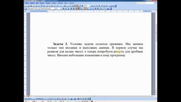Open line spacing dropdown arrow
Screen dimensions: 181x102
[83, 8]
